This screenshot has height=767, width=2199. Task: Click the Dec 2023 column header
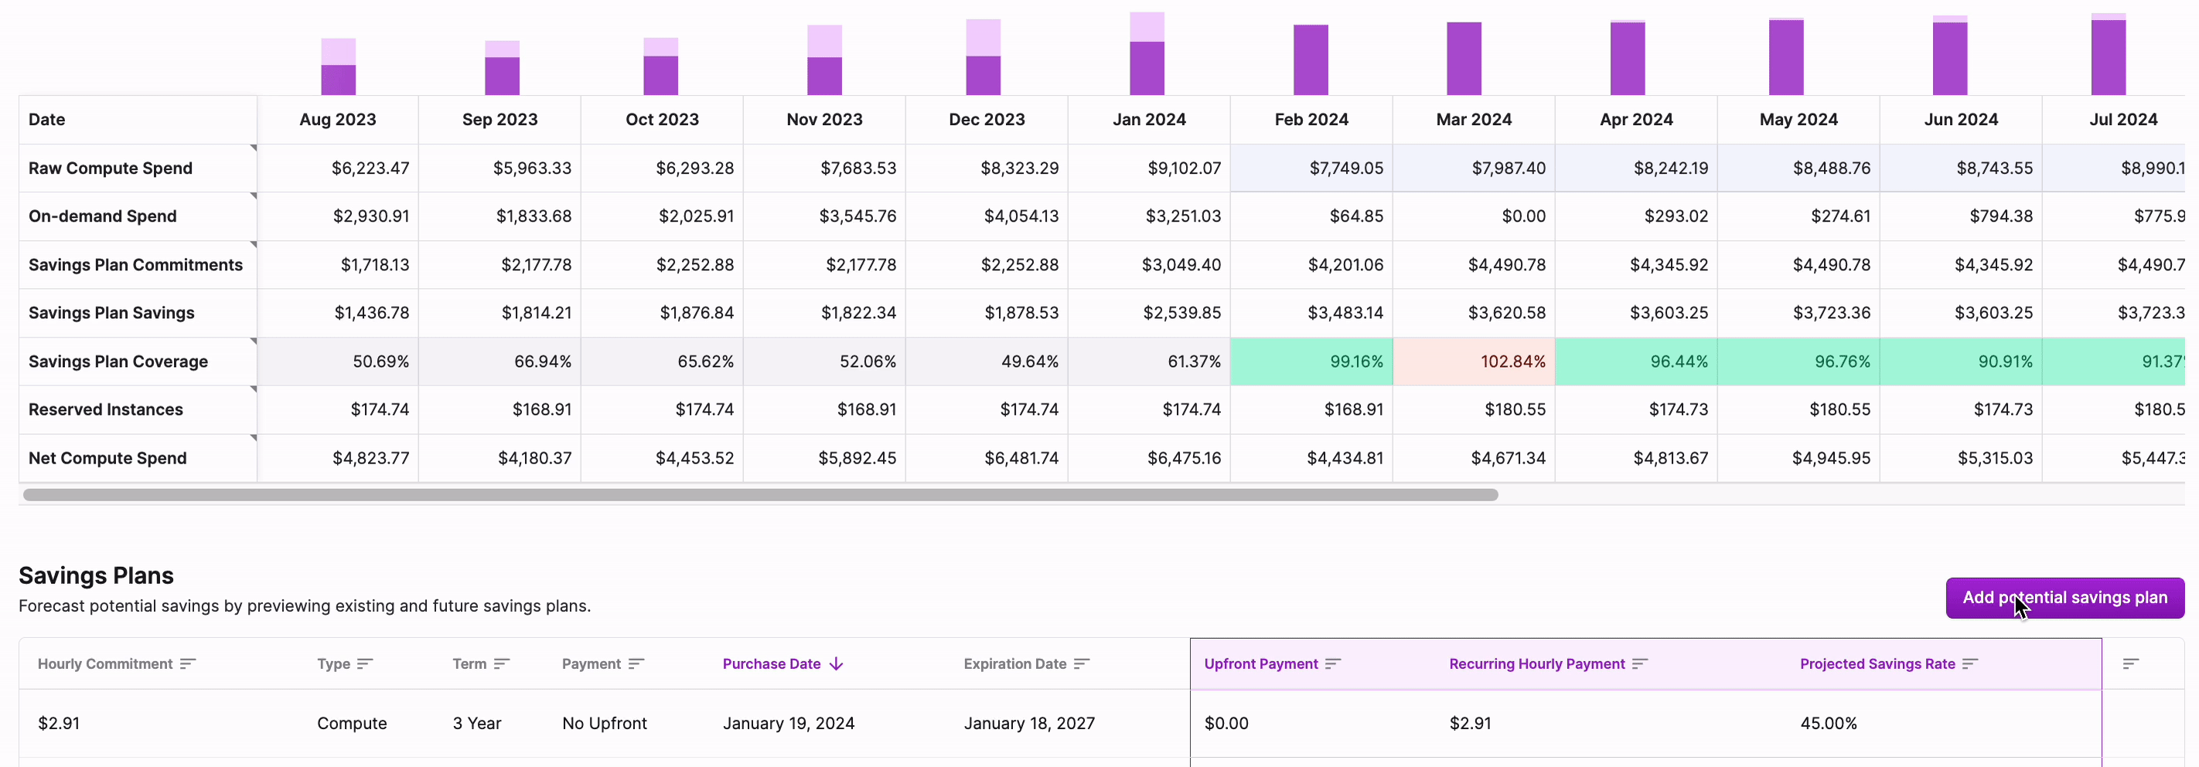click(x=987, y=120)
